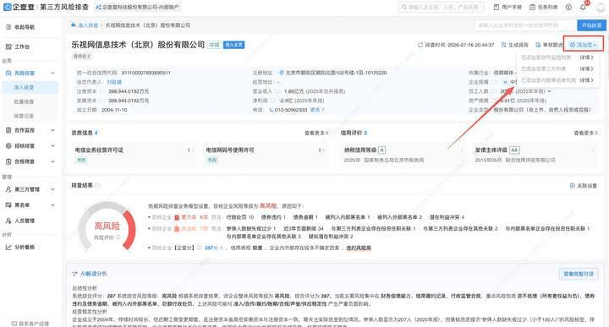Click the 人员管理 sidebar icon
609x327 pixels.
click(8, 221)
